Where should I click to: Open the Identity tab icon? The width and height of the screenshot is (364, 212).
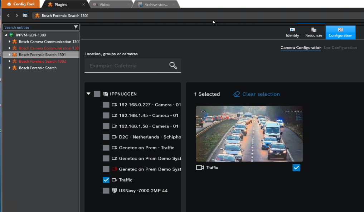(292, 30)
